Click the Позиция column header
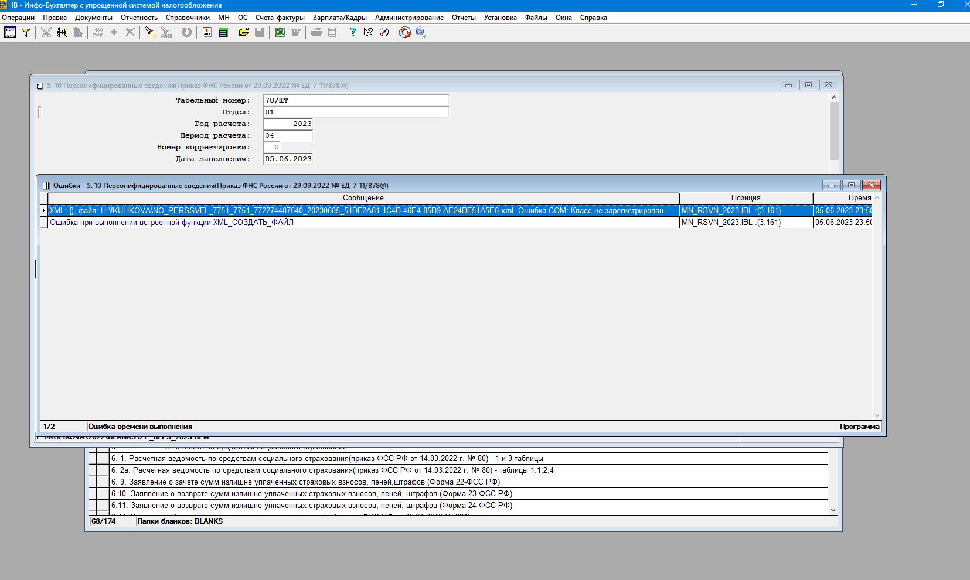 click(x=746, y=198)
